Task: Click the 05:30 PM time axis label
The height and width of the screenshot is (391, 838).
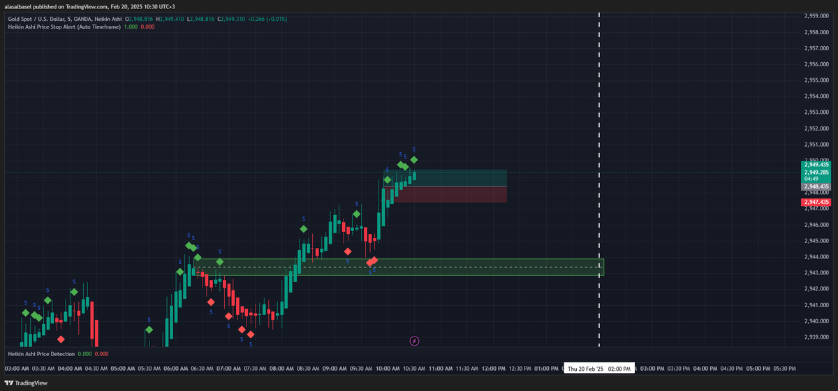Action: tap(786, 368)
